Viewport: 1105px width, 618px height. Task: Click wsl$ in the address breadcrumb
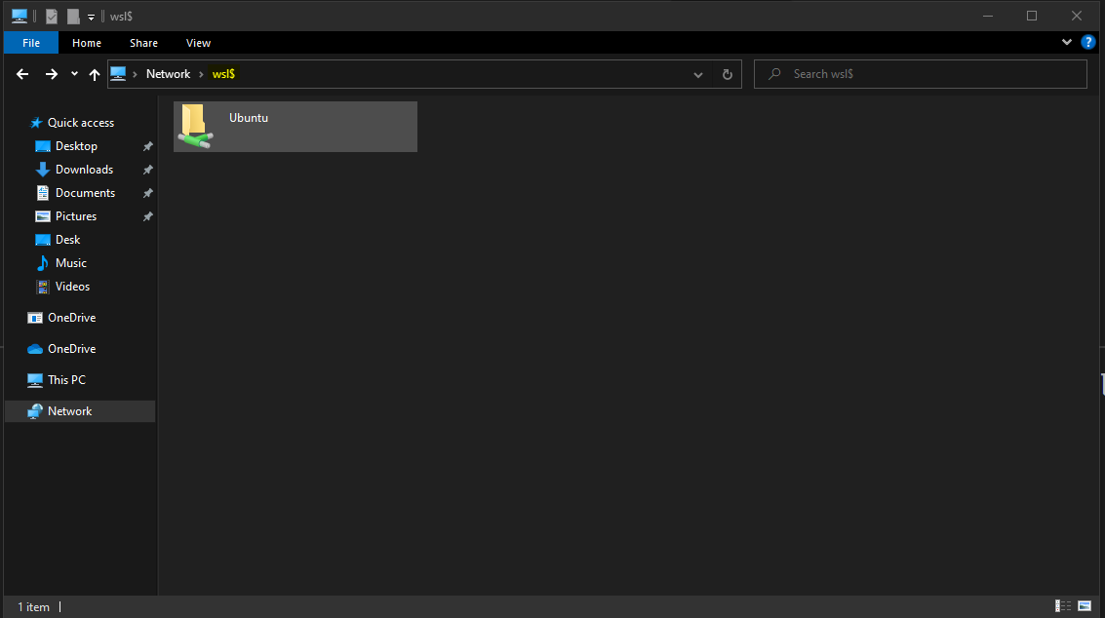click(223, 74)
